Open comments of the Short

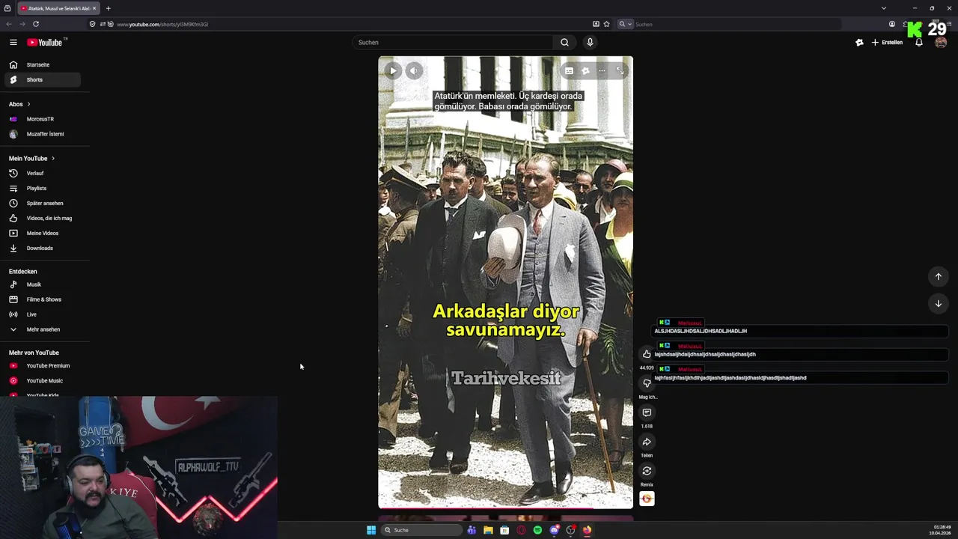pos(647,412)
